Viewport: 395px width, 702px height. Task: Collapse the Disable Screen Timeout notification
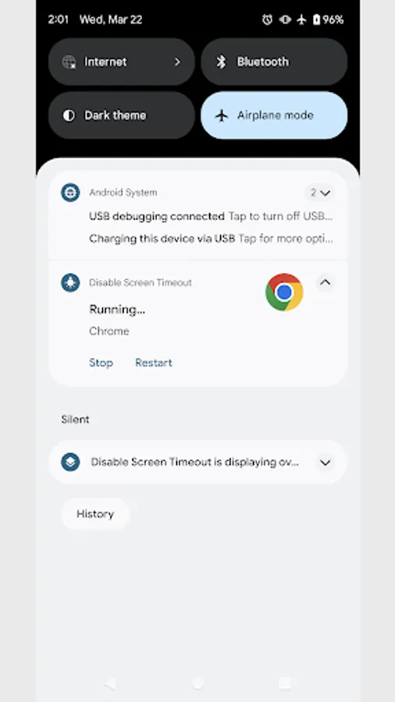326,282
